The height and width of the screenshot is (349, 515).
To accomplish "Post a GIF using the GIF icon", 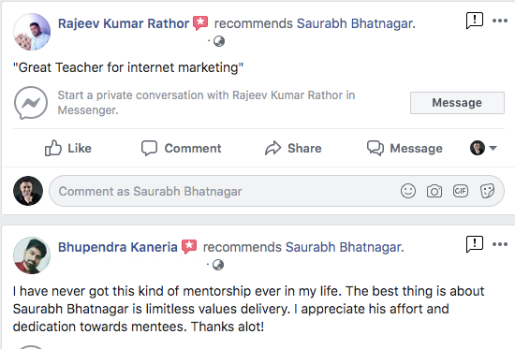I will tap(461, 191).
